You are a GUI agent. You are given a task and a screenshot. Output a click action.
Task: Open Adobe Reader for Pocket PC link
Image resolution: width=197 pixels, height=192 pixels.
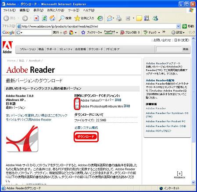[x=165, y=121]
